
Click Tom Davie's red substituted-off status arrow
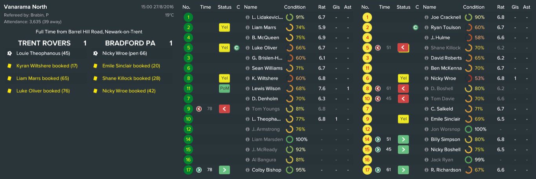pyautogui.click(x=403, y=99)
